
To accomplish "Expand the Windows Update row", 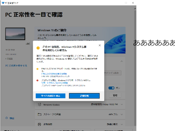I will [122, 104].
